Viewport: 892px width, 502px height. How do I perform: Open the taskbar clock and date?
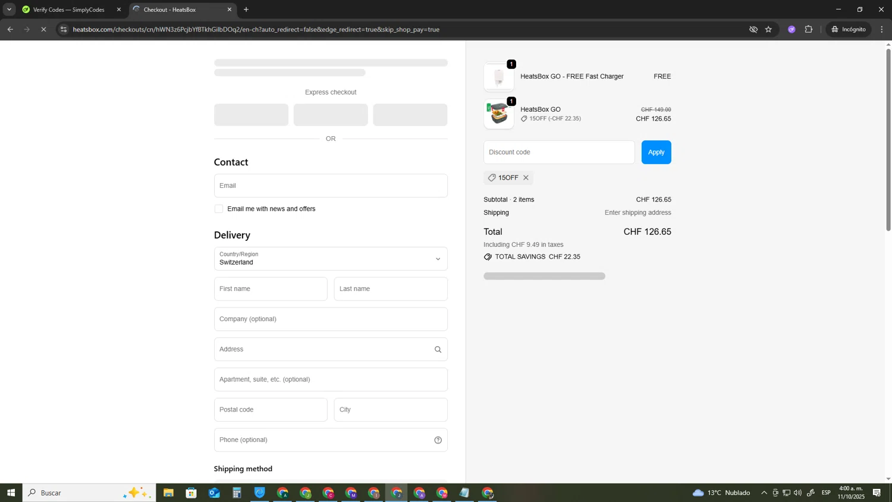[851, 492]
